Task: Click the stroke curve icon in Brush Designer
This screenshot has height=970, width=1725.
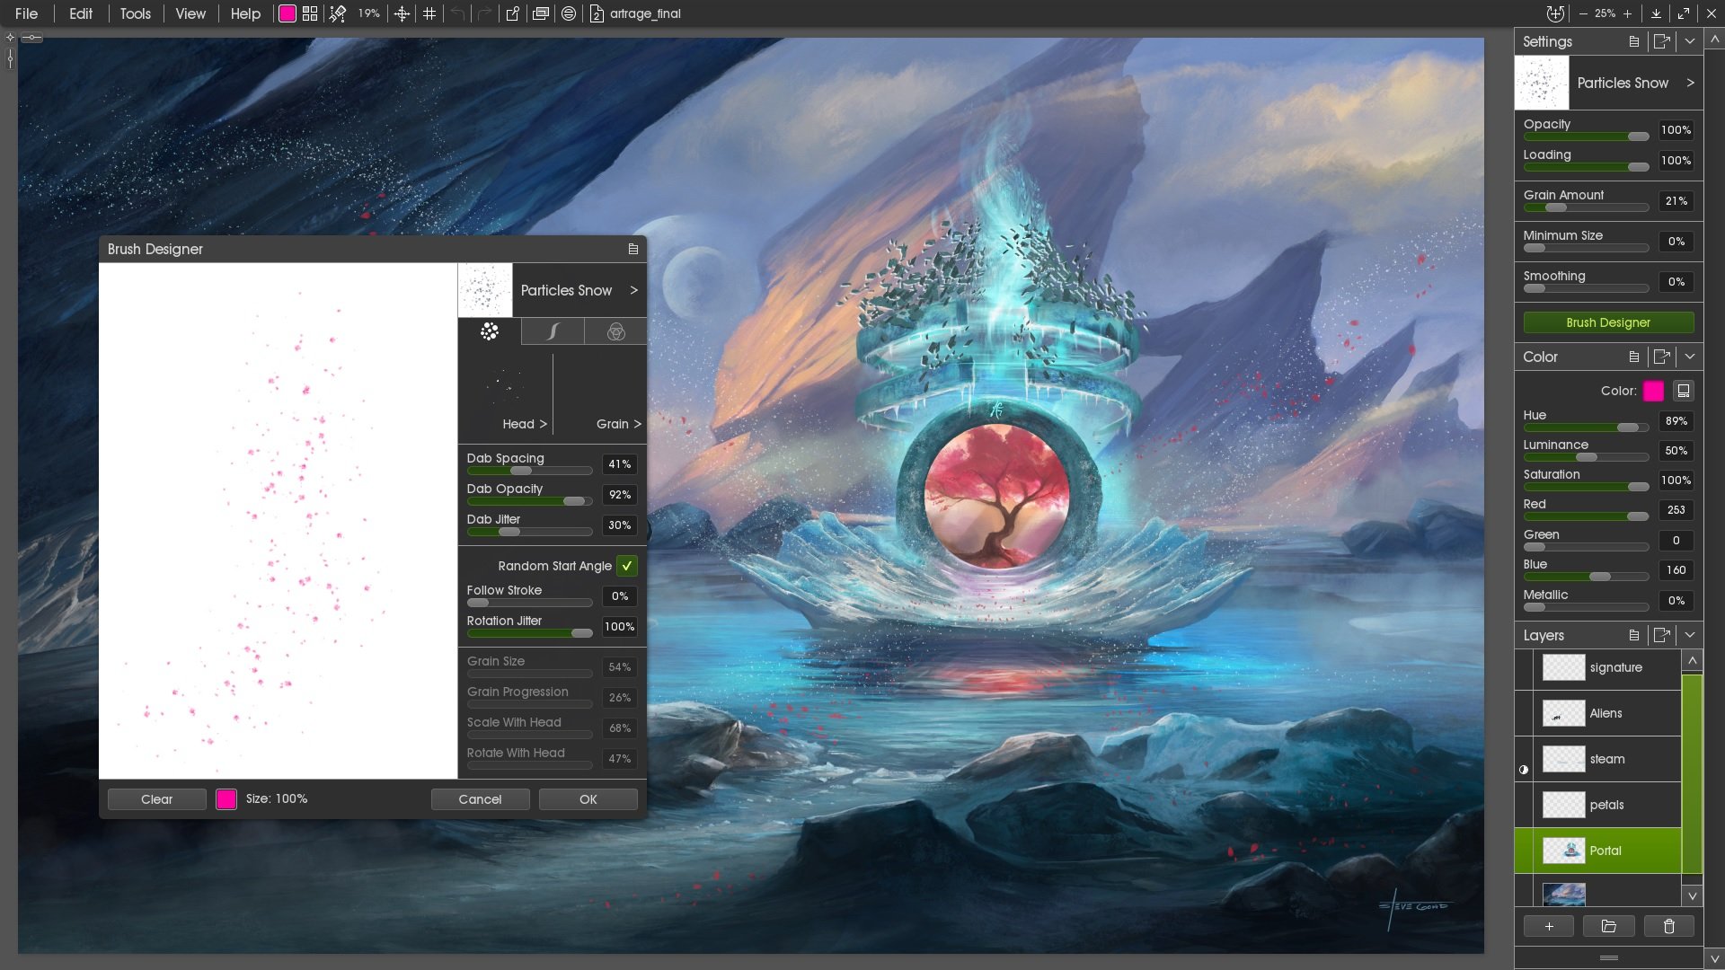Action: [x=551, y=331]
